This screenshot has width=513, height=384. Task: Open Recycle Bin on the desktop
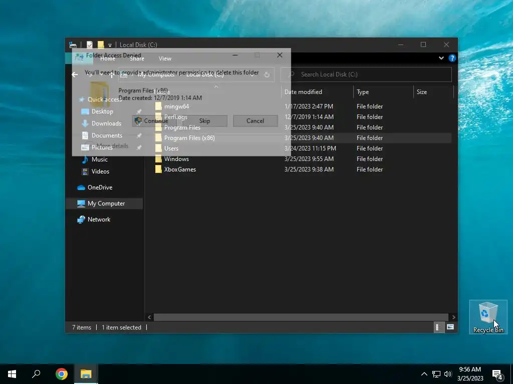point(488,317)
